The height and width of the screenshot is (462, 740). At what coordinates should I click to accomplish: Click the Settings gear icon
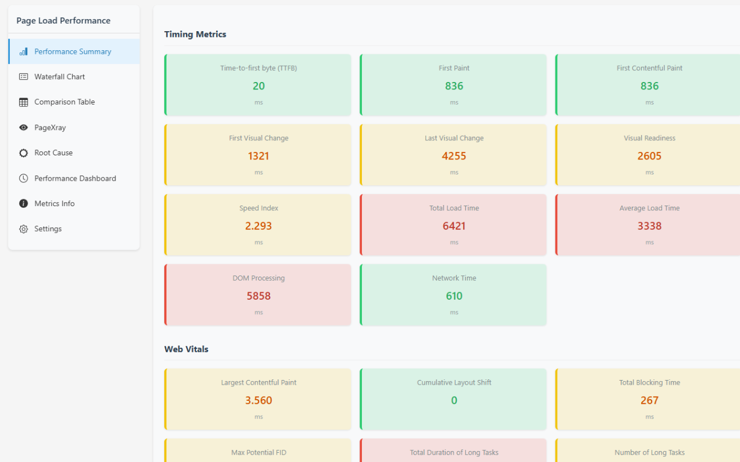tap(23, 229)
